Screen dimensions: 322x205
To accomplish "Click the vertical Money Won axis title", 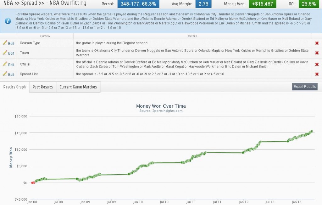I will 11,158.
